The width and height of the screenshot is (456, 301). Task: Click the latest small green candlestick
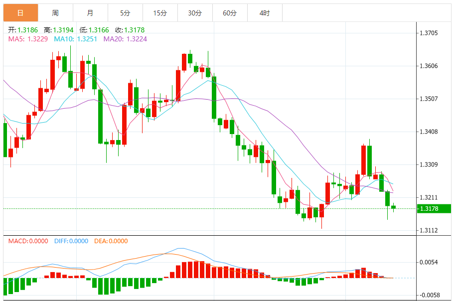click(x=394, y=207)
